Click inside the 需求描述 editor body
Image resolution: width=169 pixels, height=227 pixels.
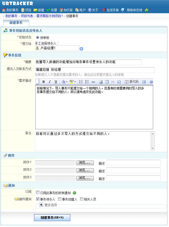point(94,107)
